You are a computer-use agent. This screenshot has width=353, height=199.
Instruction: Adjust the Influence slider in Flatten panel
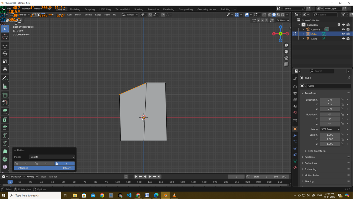click(44, 168)
